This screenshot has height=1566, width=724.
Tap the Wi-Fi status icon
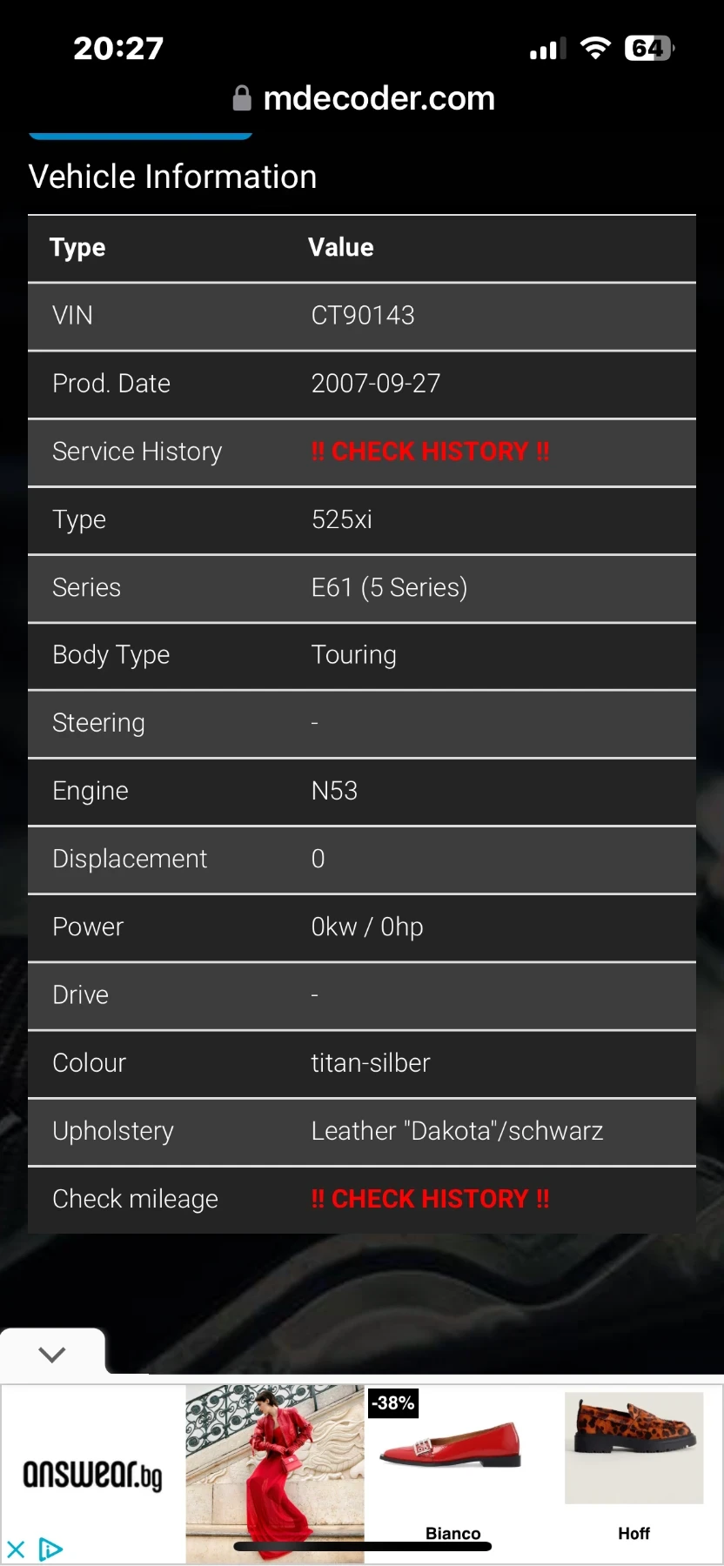tap(595, 48)
